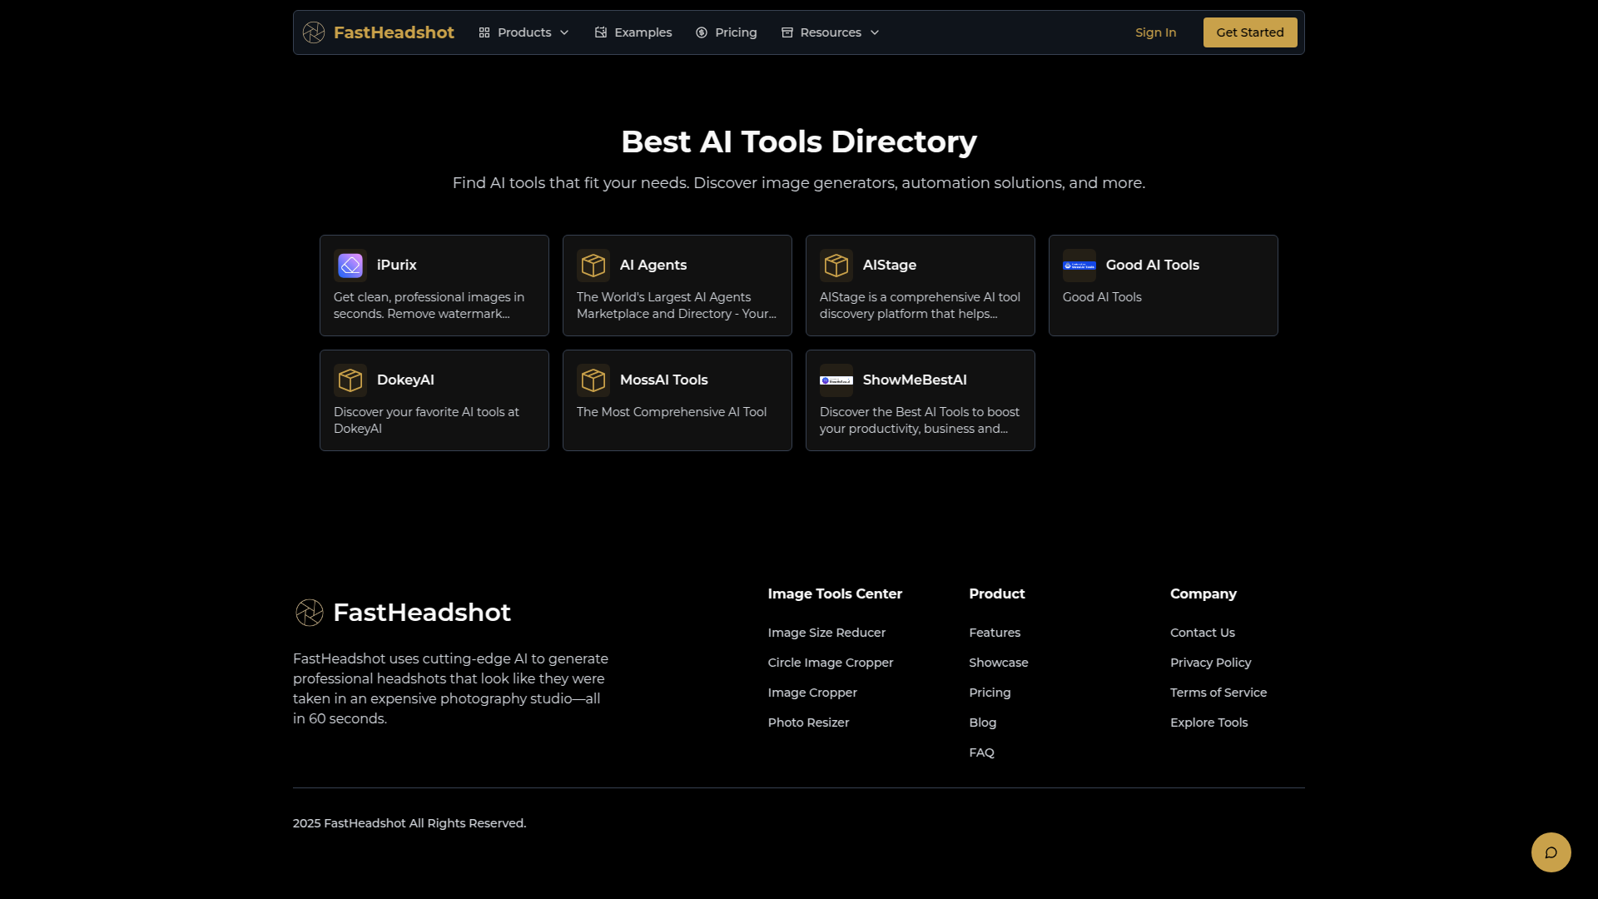Image resolution: width=1598 pixels, height=899 pixels.
Task: Click the iPurix purple app icon
Action: (350, 266)
